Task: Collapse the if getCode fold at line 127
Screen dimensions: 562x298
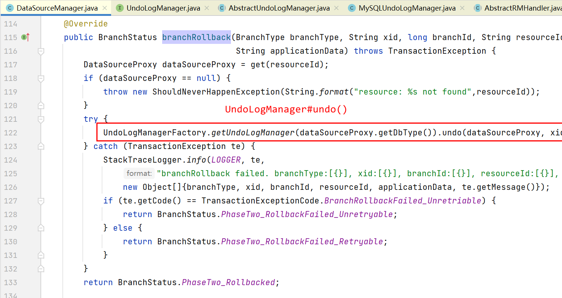Action: (41, 201)
